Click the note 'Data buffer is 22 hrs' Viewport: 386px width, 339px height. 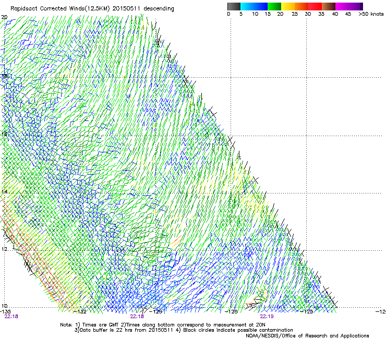107,330
